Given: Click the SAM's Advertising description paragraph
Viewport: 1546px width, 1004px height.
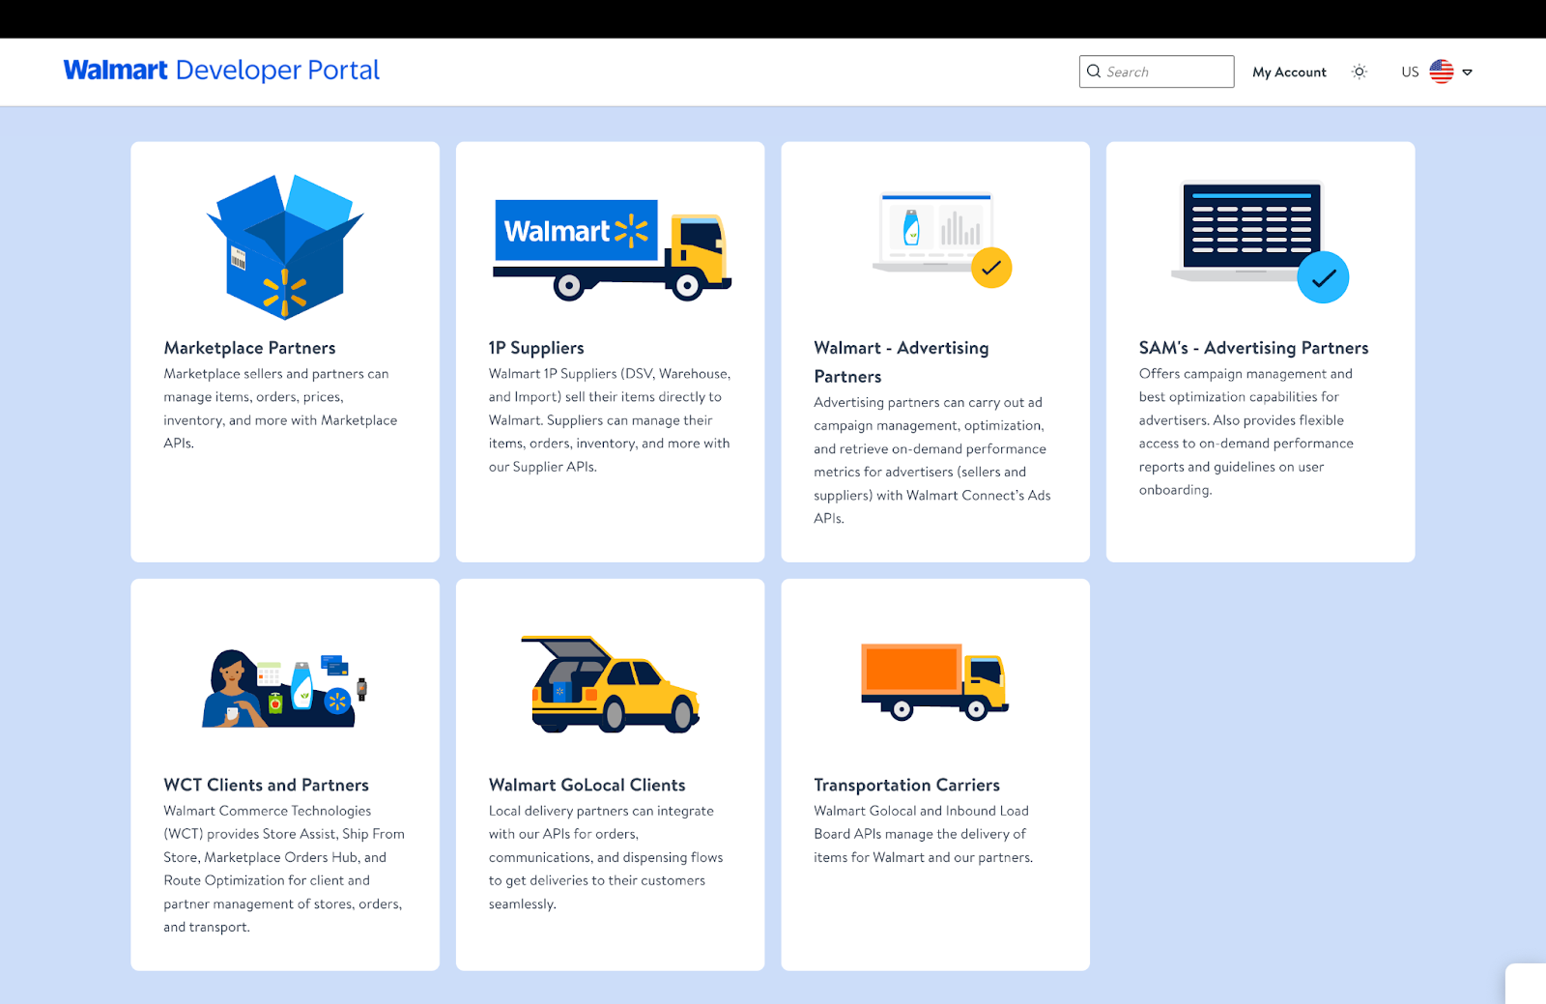Looking at the screenshot, I should coord(1245,432).
